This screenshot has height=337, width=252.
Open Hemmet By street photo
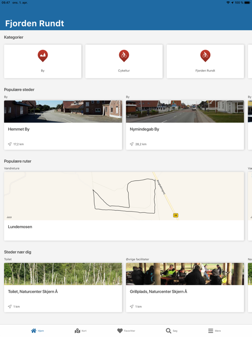63,111
